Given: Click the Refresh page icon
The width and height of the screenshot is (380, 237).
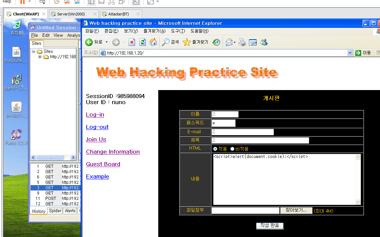Looking at the screenshot, I should tap(142, 42).
